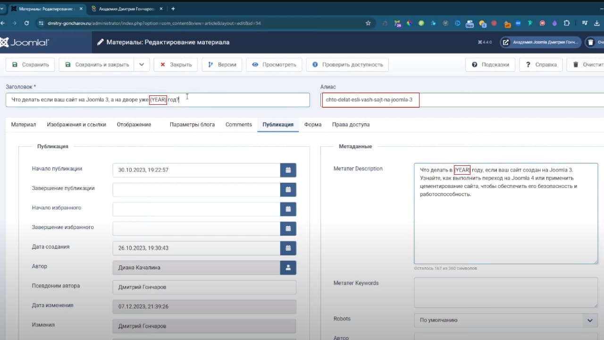
Task: Open browser extensions puzzle icon
Action: [x=567, y=23]
